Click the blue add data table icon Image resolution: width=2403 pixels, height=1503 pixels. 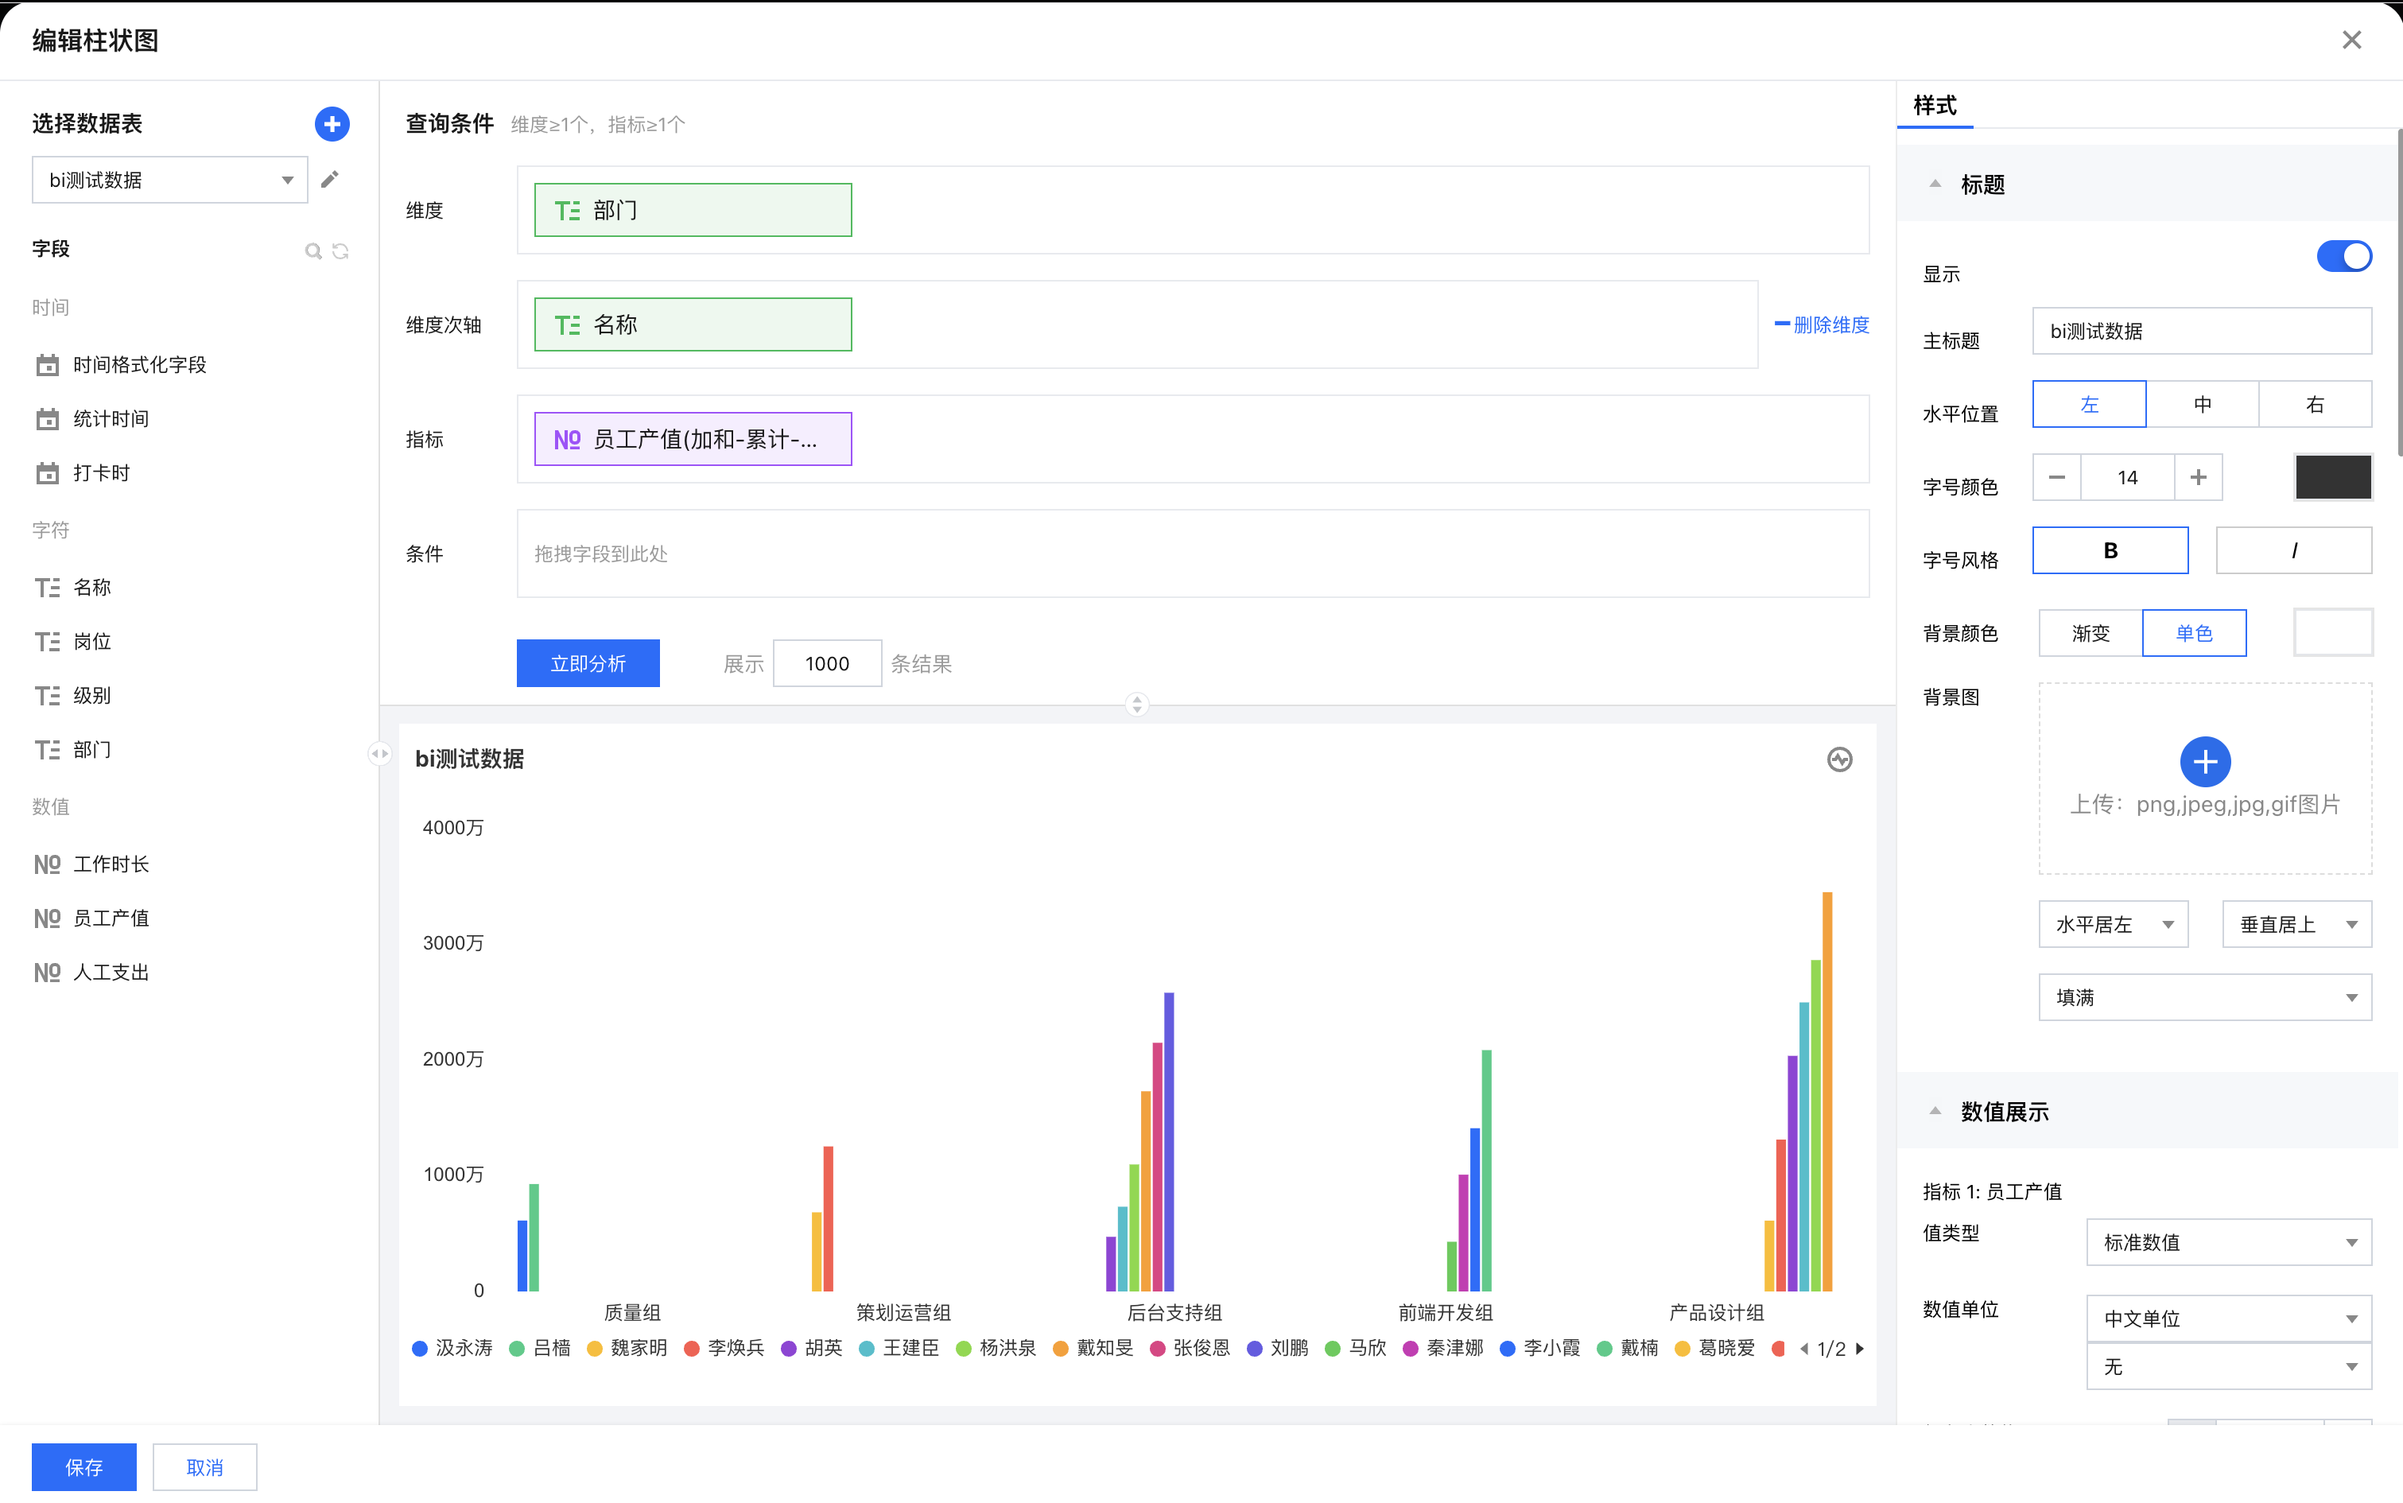pyautogui.click(x=332, y=124)
